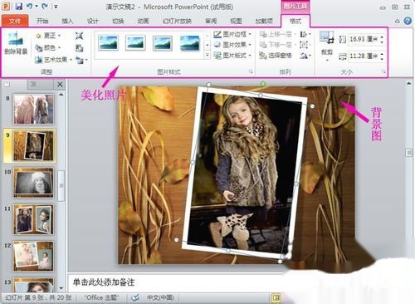Click the spell check icon in status bar
Screen dimensions: 415x304
pyautogui.click(x=135, y=298)
